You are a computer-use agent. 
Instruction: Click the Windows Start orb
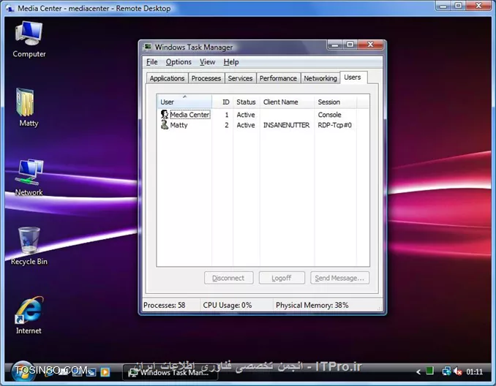[23, 371]
